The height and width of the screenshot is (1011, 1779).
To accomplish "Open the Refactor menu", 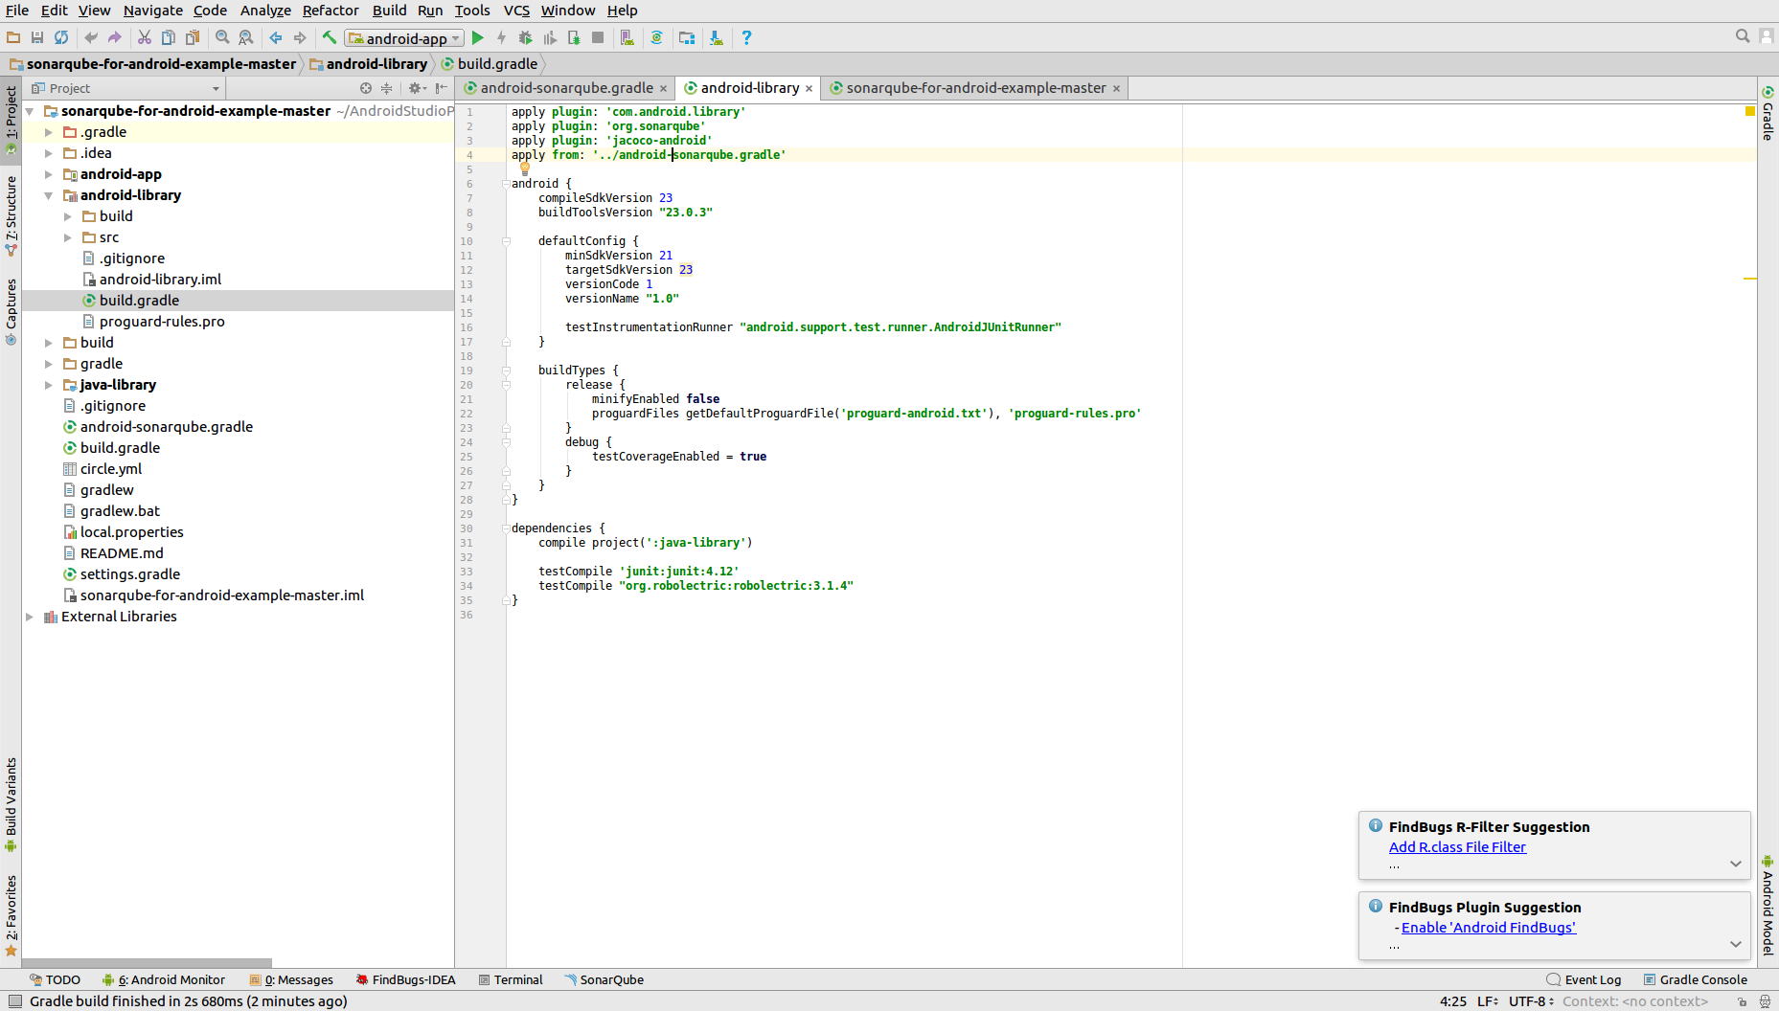I will coord(331,11).
